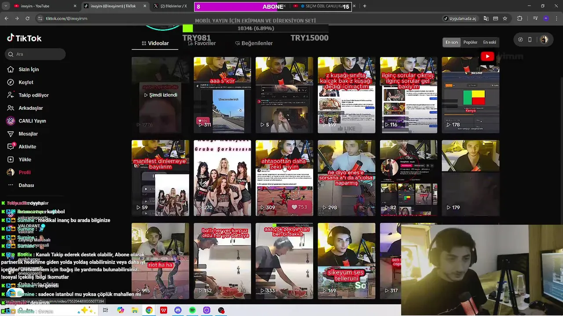The width and height of the screenshot is (563, 316).
Task: Go to Takip ediliyor
Action: (33, 95)
